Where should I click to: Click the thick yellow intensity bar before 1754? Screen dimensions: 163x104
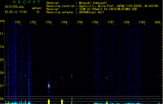(62, 102)
